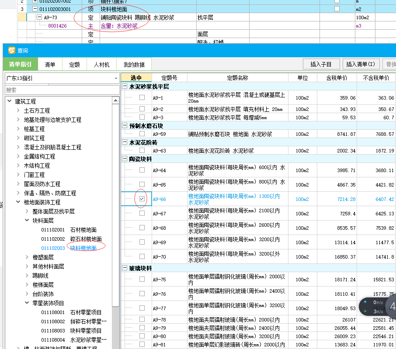Expand the 土石方工程 tree node
Viewport: 396px width, 349px height.
tap(18, 111)
